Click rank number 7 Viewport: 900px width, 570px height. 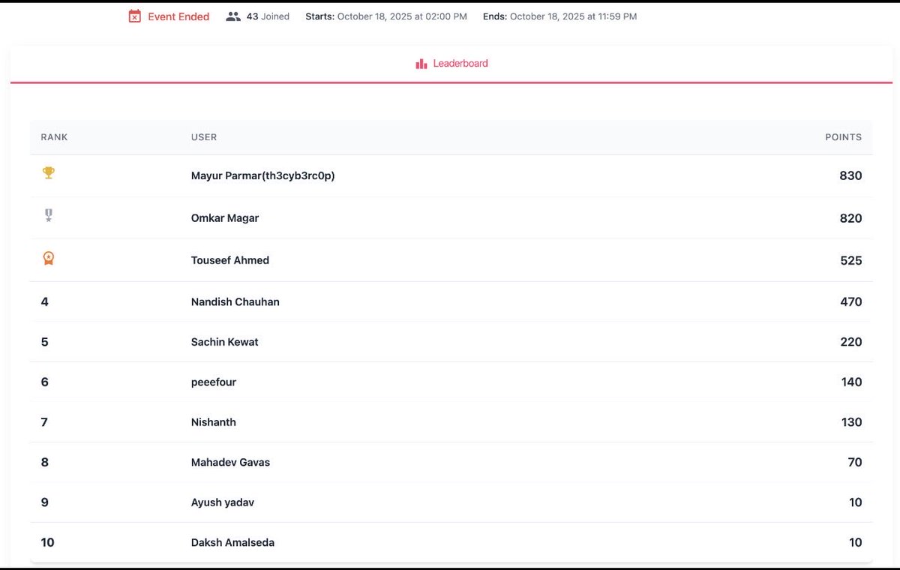coord(45,422)
